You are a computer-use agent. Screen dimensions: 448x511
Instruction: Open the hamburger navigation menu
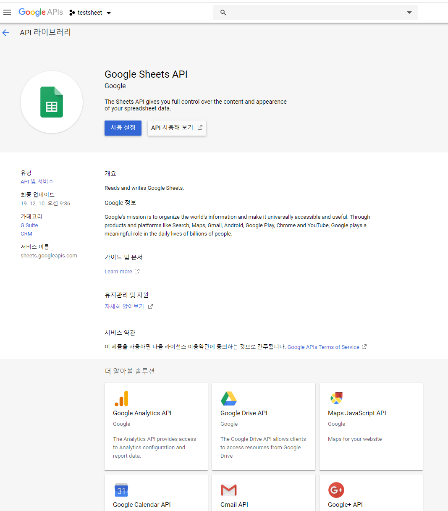point(7,13)
